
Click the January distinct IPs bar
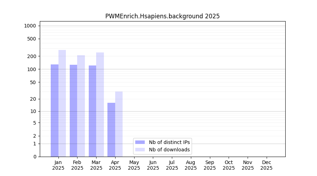coord(55,111)
